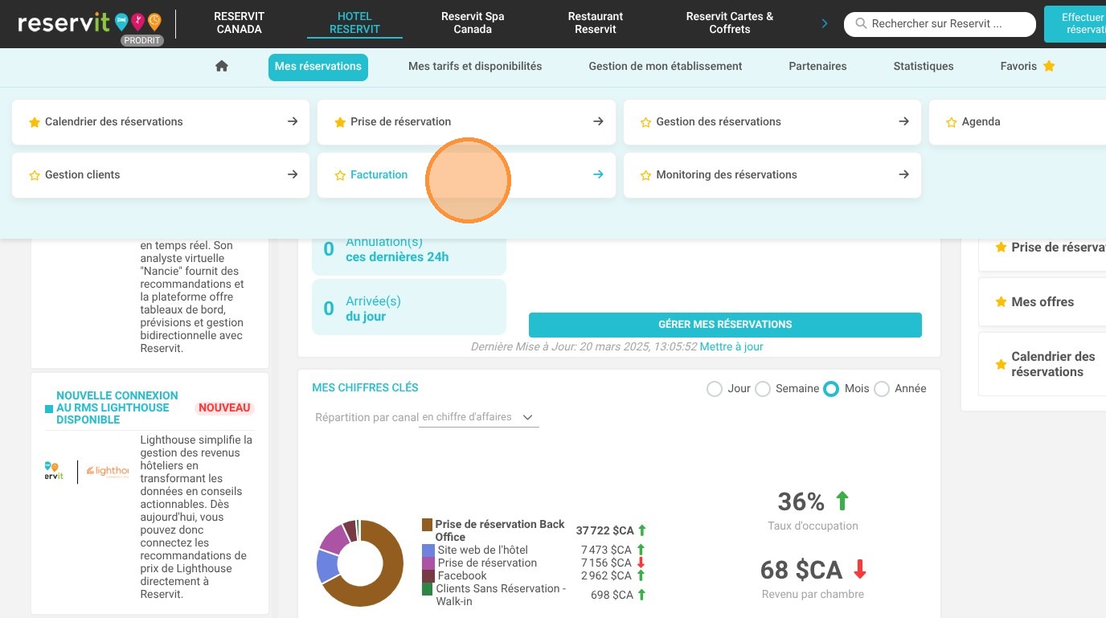
Task: Click the Mettre à jour link
Action: point(731,347)
